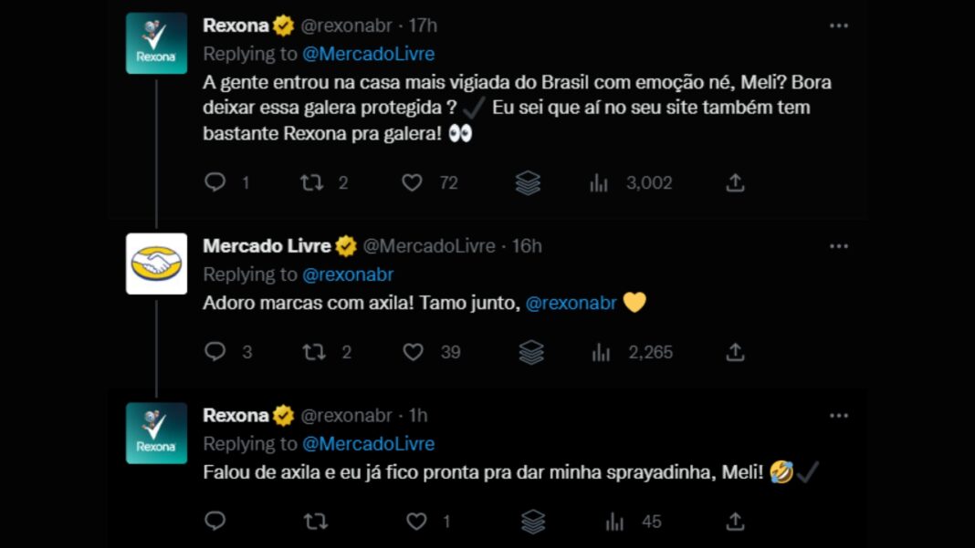
Task: Open the stacked-layers icon on Rexona's 1h tweet
Action: [533, 522]
